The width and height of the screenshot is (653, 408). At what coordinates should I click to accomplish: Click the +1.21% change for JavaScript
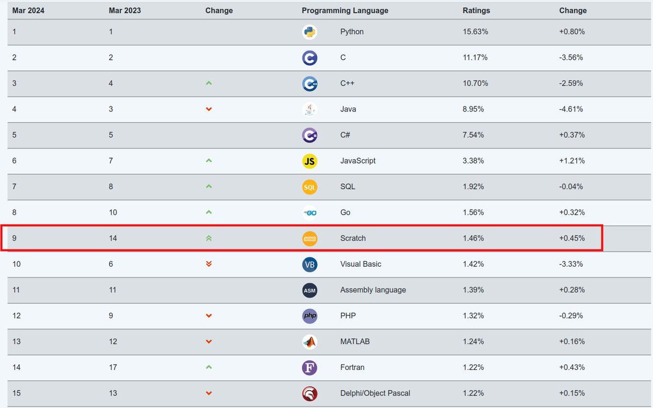point(572,161)
